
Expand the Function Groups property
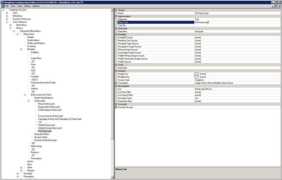(x=116, y=107)
